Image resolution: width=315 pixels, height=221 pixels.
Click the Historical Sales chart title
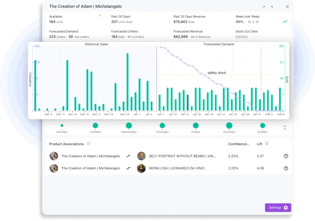[x=97, y=44]
